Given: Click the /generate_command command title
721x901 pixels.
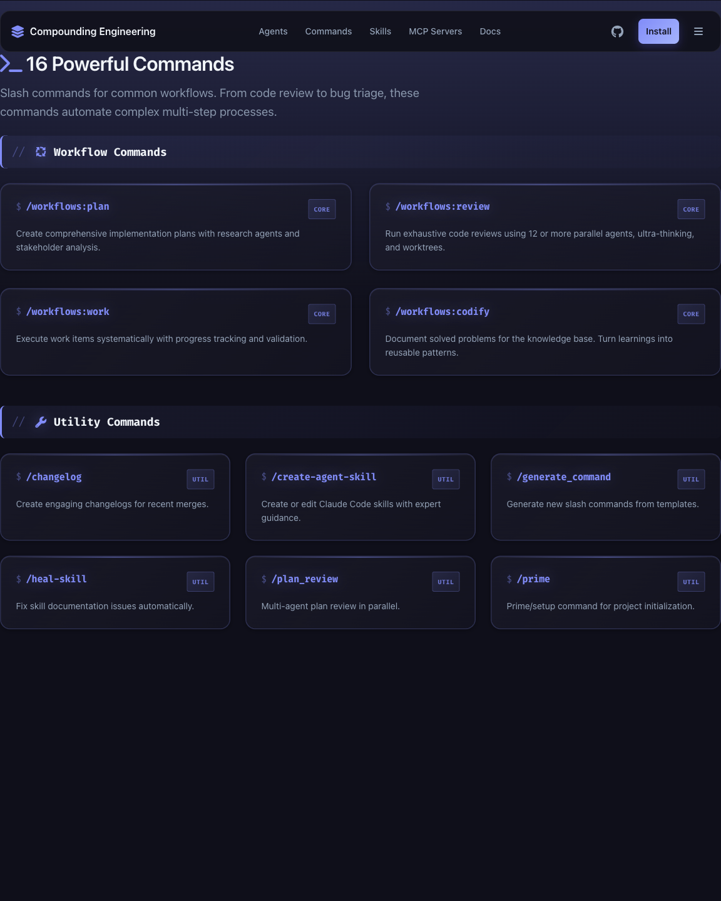Looking at the screenshot, I should (563, 477).
